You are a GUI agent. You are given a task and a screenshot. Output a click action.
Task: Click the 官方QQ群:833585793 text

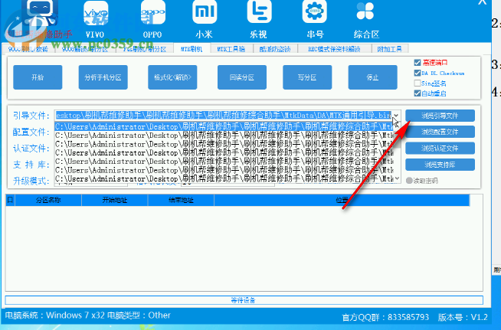pyautogui.click(x=385, y=317)
